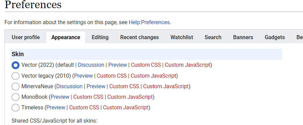
Task: Switch to the Search tab
Action: 213,37
